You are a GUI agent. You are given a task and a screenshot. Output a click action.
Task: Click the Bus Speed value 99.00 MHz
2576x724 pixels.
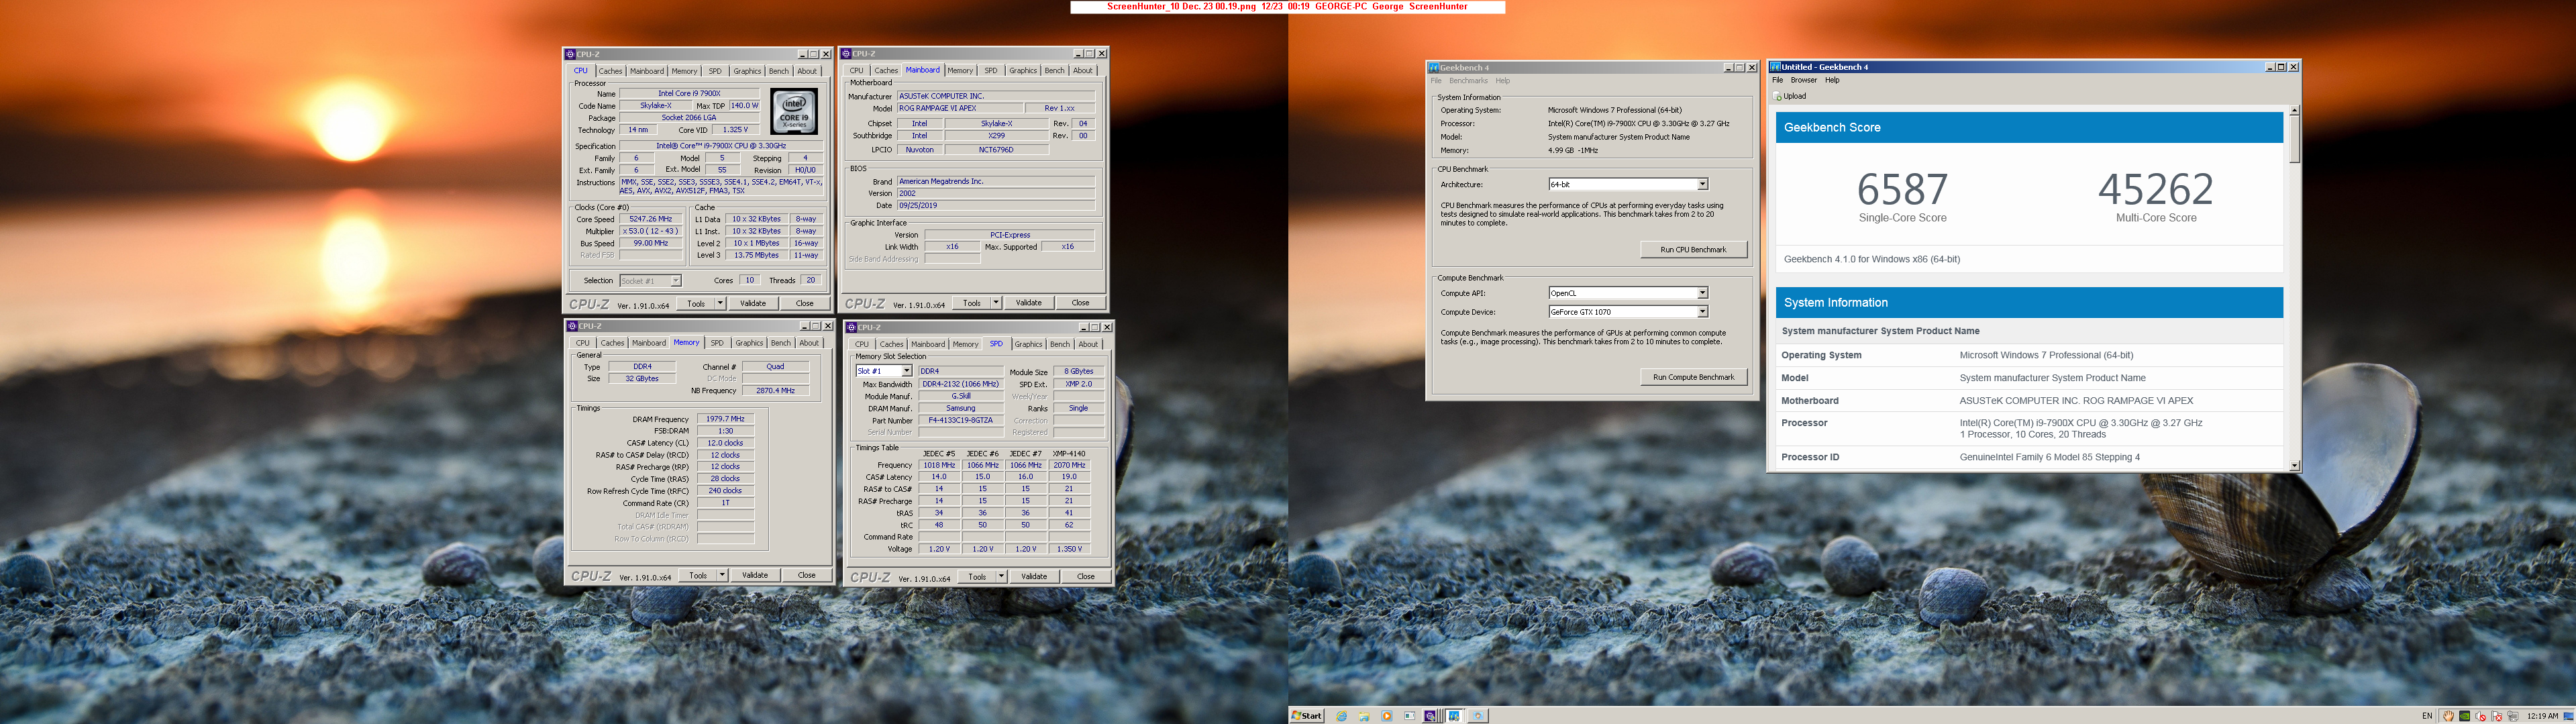tap(651, 243)
